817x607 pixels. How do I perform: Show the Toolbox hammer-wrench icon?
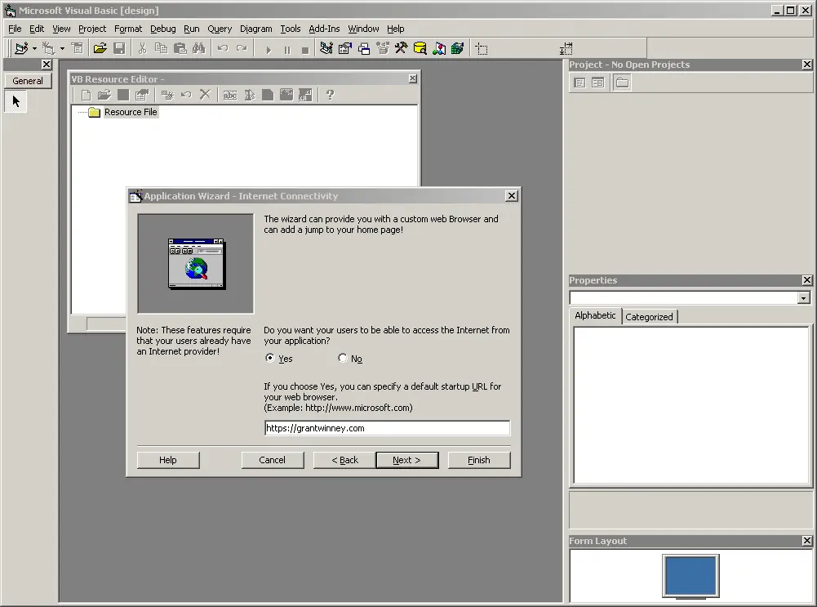(402, 48)
